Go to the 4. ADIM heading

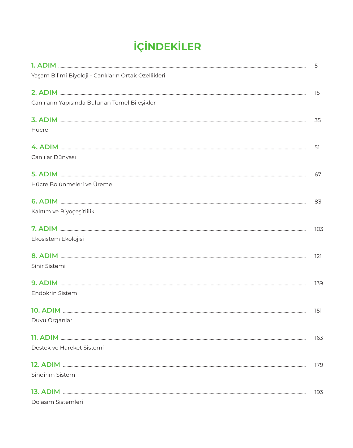45,147
